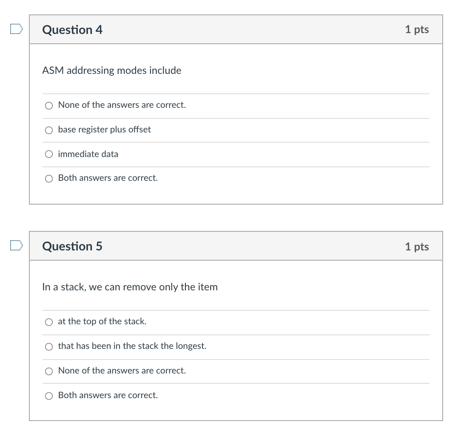The width and height of the screenshot is (461, 427).
Task: Click the answer text "base register plus offset"
Action: 104,130
